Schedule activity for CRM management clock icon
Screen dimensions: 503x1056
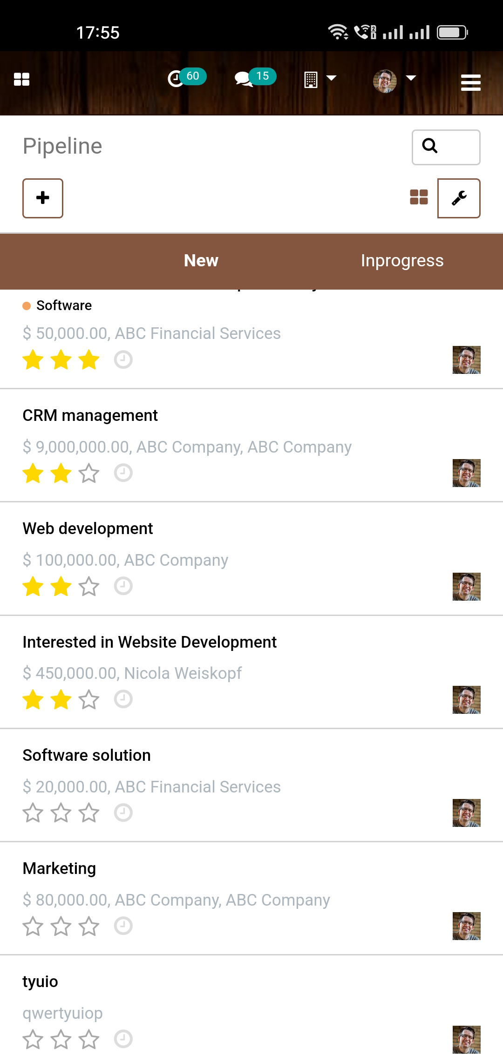pyautogui.click(x=123, y=473)
